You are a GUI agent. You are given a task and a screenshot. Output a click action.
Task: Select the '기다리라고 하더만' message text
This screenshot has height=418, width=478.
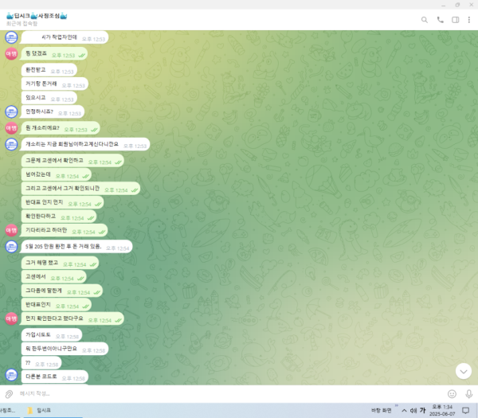pyautogui.click(x=46, y=230)
